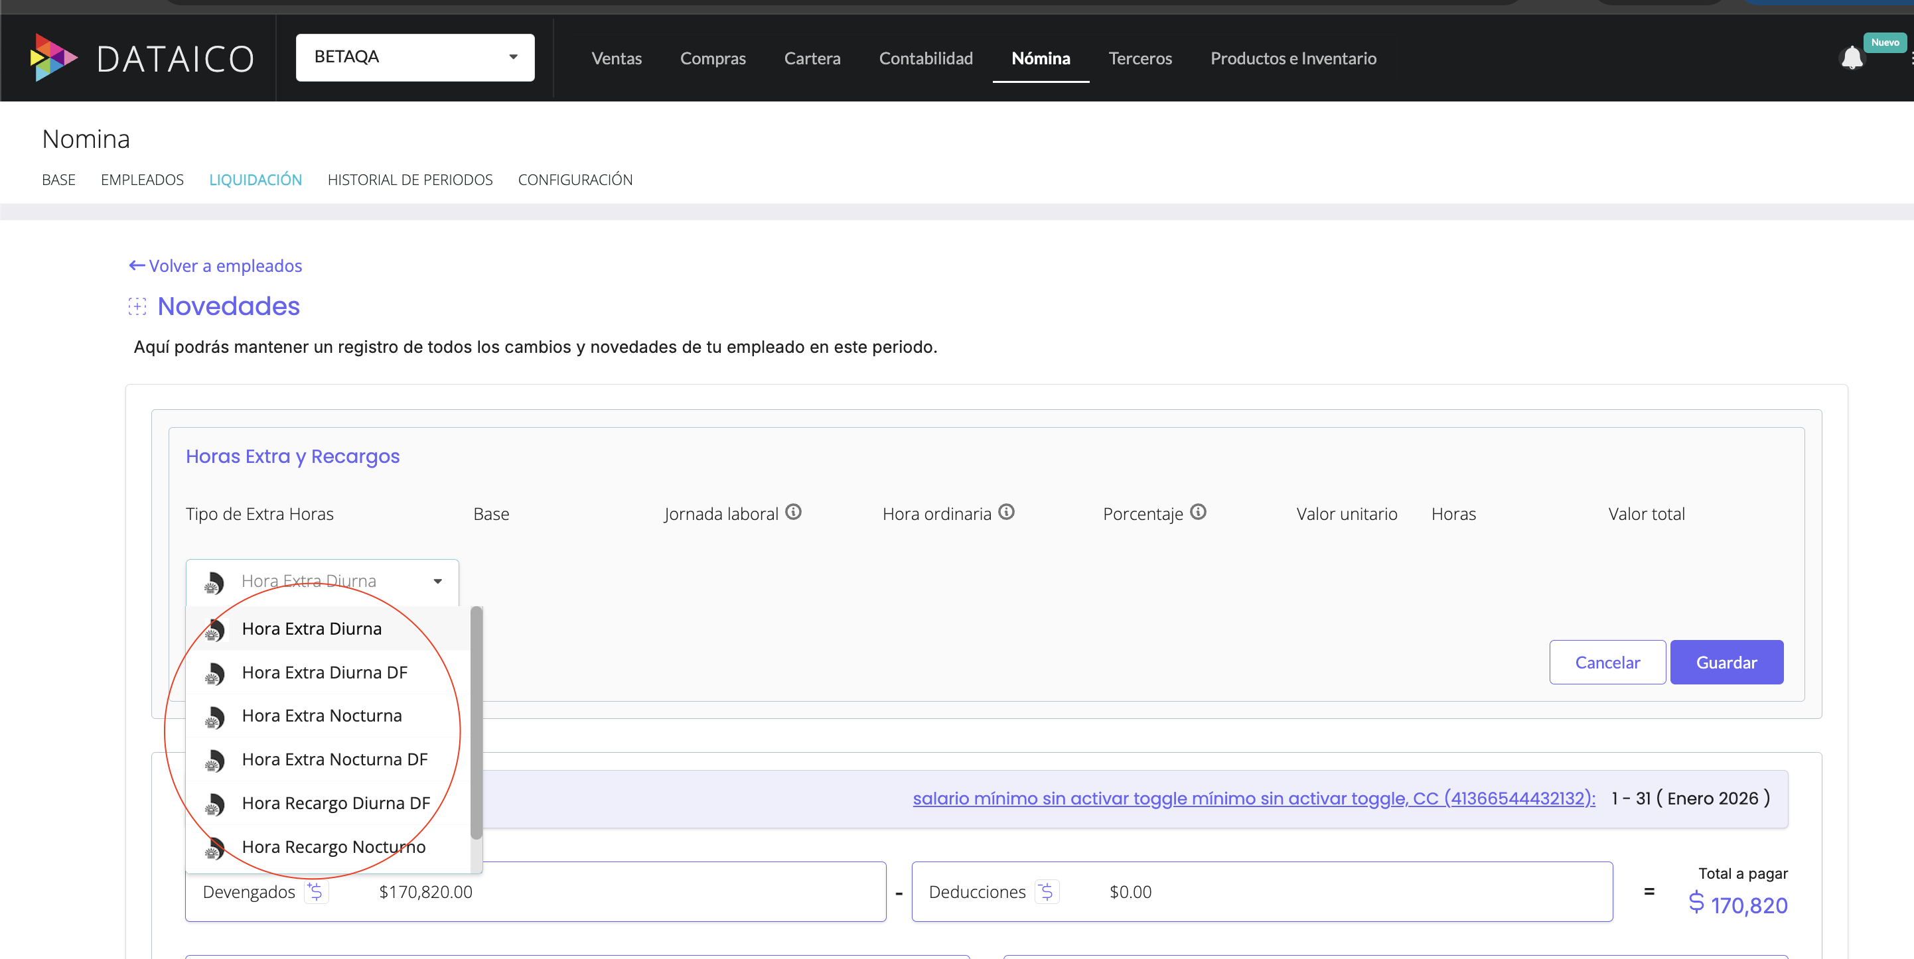Switch to HISTORIAL DE PERIODOS tab
The width and height of the screenshot is (1914, 959).
[x=410, y=180]
